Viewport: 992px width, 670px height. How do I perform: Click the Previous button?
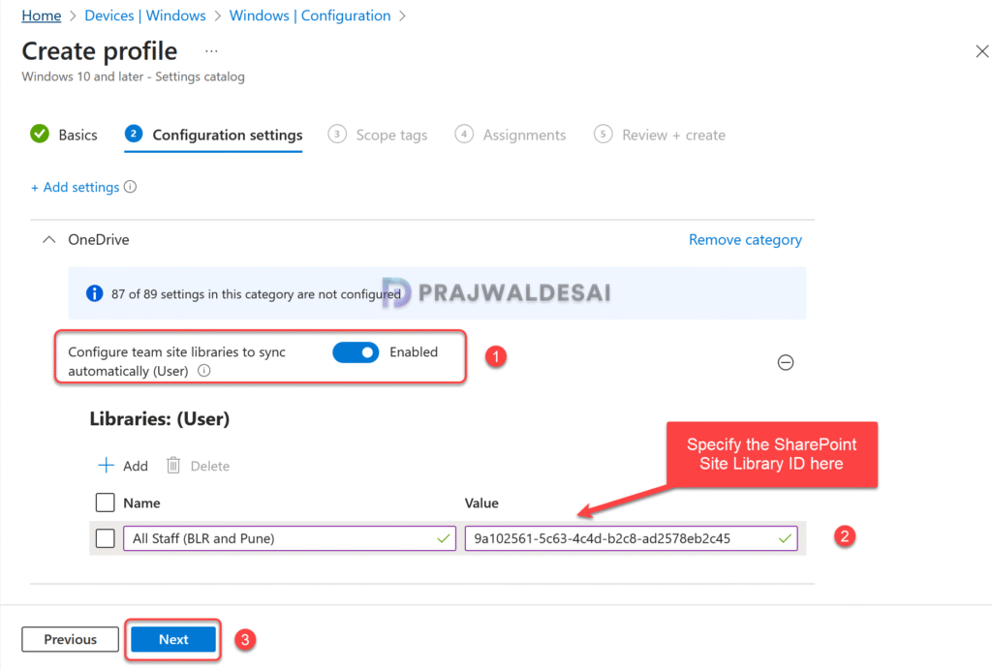coord(70,639)
